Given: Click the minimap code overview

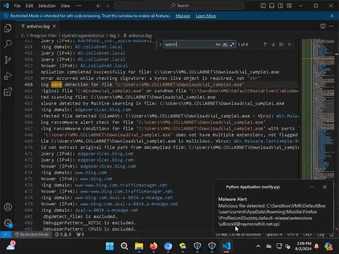Looking at the screenshot, I should click(318, 109).
